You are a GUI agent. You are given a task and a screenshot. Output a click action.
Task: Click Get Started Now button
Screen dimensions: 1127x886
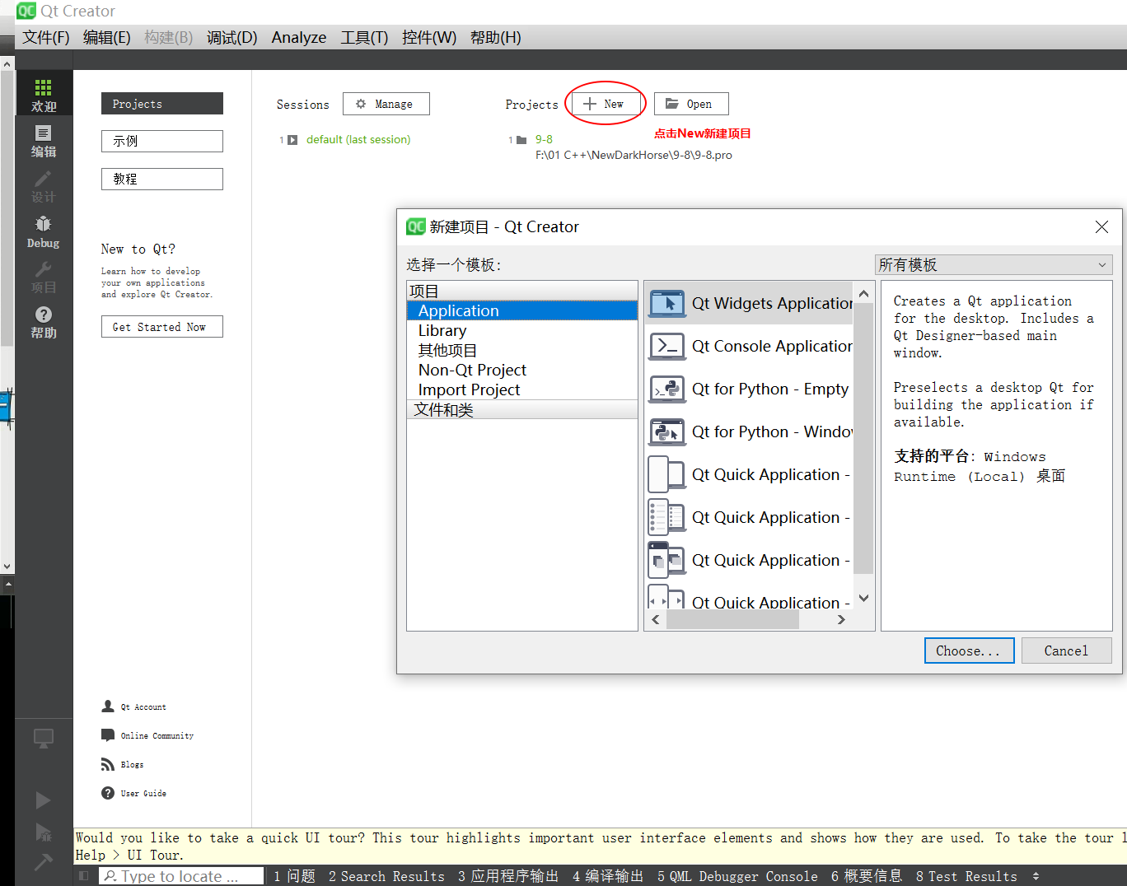coord(162,327)
